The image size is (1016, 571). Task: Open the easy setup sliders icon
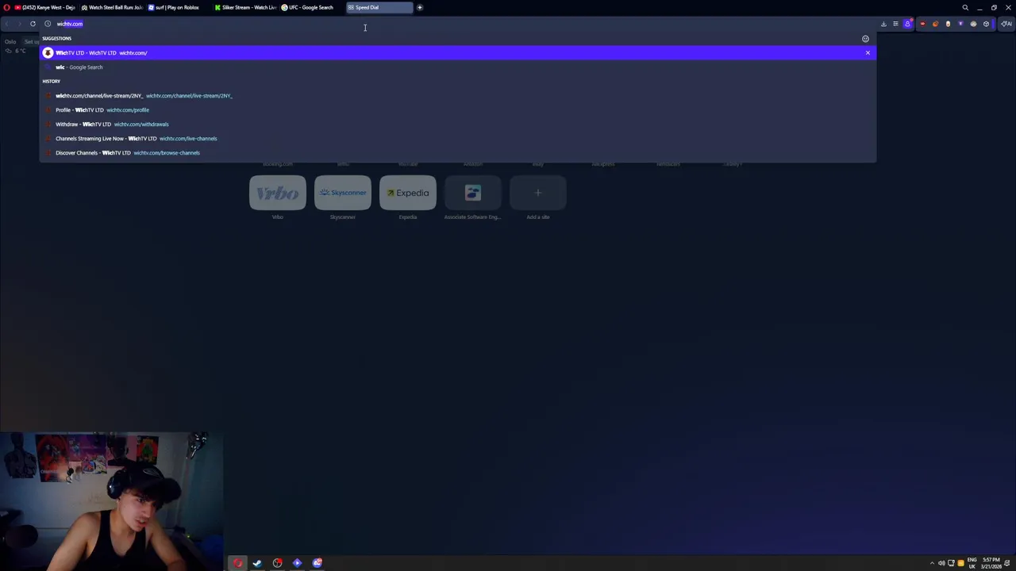pyautogui.click(x=895, y=24)
